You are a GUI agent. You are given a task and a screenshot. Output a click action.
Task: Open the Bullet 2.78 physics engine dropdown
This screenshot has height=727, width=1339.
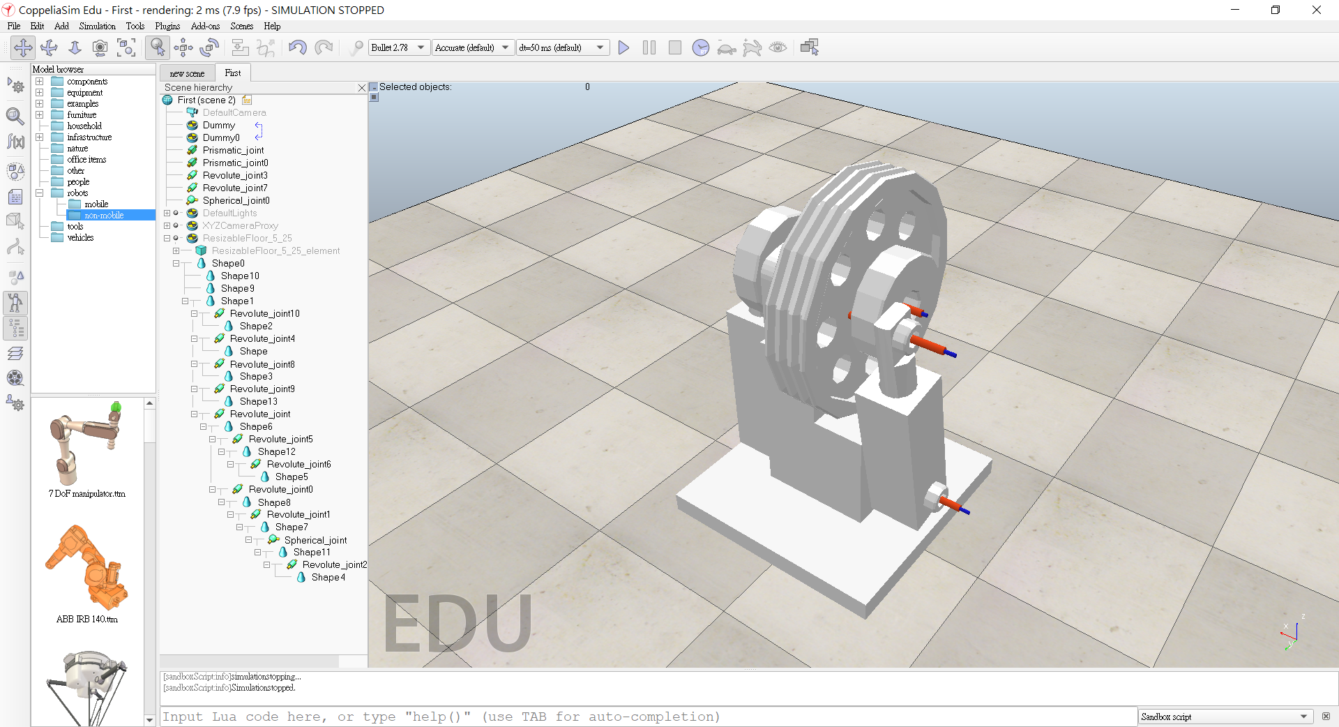(399, 47)
